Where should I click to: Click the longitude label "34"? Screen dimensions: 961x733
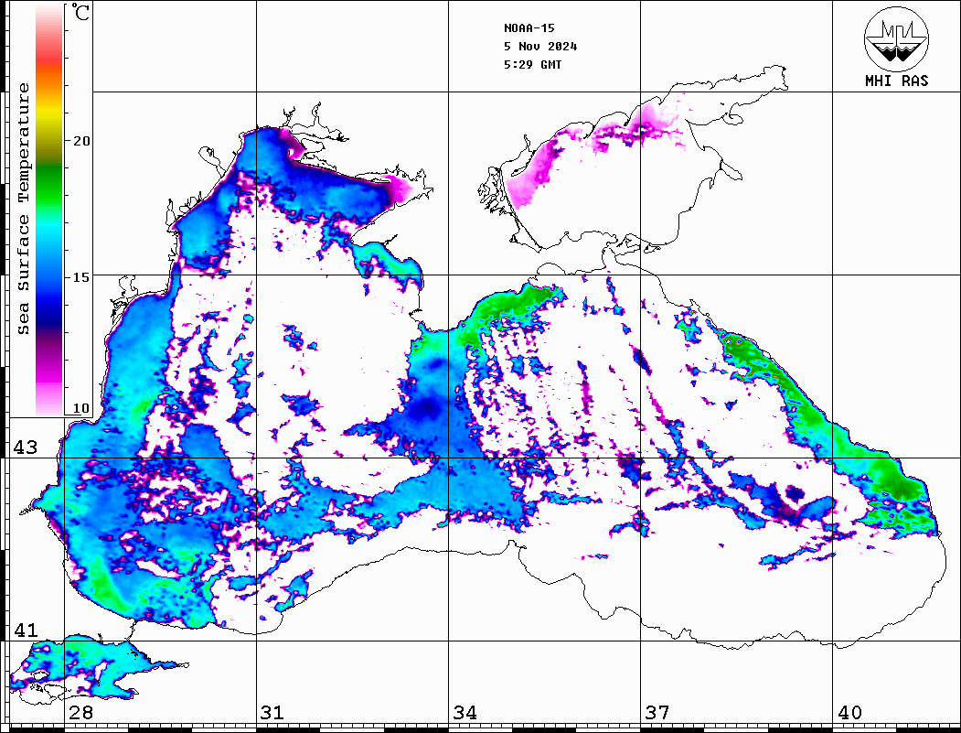pyautogui.click(x=465, y=712)
